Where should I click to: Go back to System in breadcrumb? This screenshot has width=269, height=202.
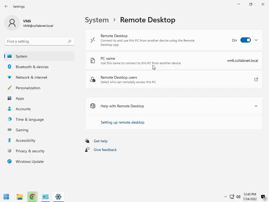(x=97, y=20)
